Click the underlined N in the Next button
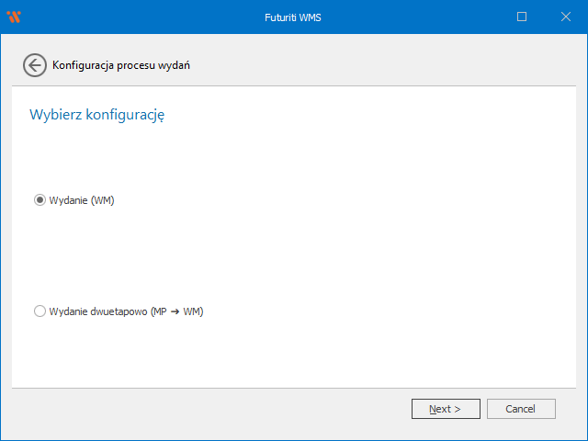588x441 pixels. (x=433, y=409)
